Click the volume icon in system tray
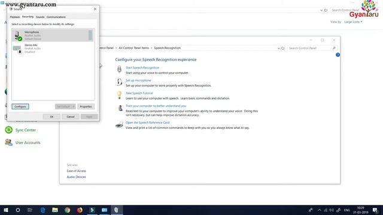The height and width of the screenshot is (215, 383). pos(332,210)
